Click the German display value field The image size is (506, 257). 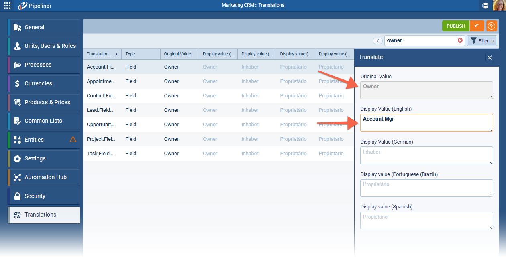[x=426, y=155]
